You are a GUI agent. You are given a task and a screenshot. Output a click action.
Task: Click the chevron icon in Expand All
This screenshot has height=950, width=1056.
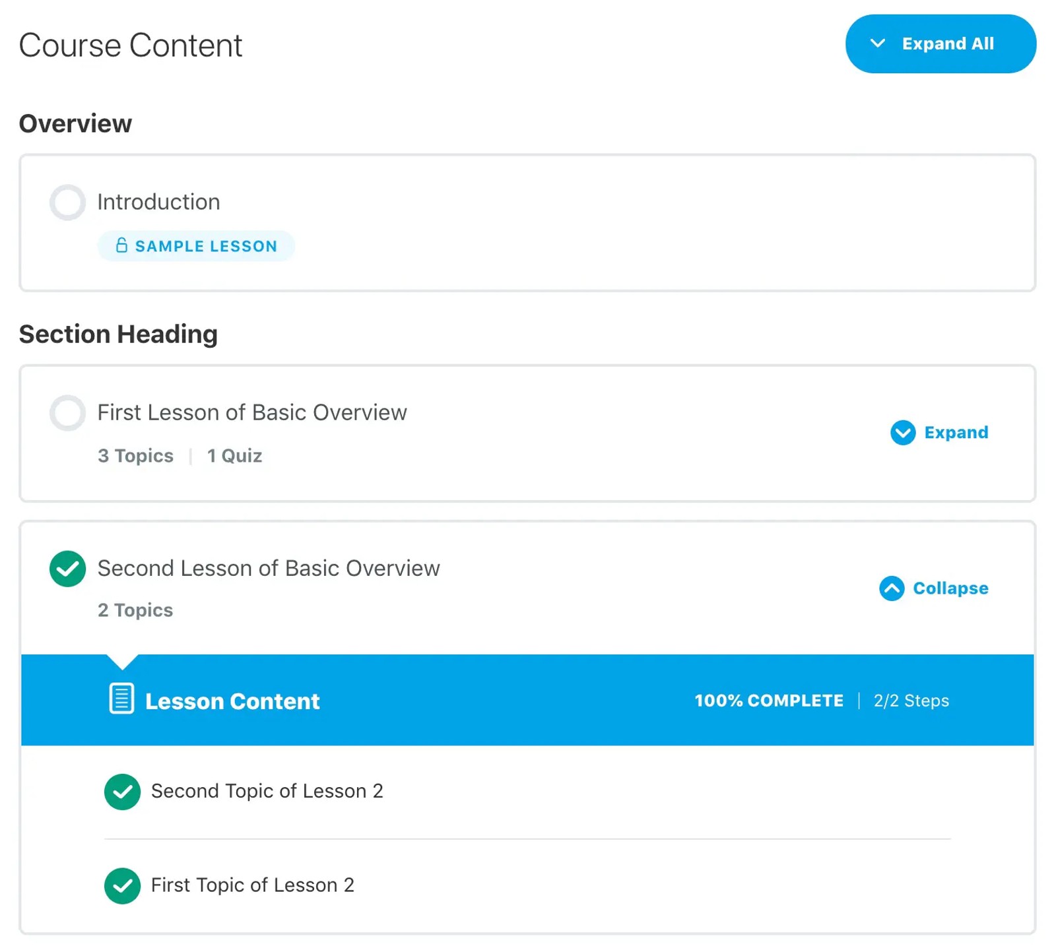tap(877, 44)
